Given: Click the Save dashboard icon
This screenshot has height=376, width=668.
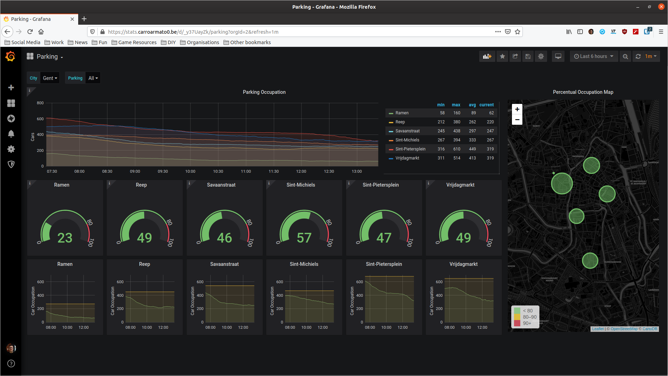Looking at the screenshot, I should pos(528,56).
